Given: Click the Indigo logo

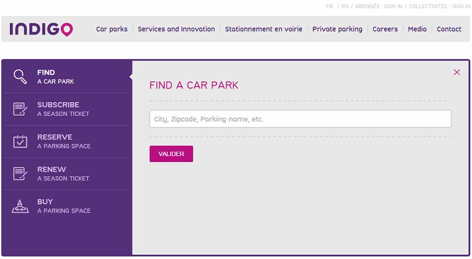Looking at the screenshot, I should coord(41,29).
